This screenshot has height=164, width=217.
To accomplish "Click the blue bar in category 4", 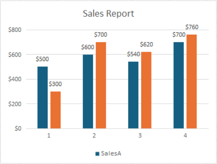I will click(178, 85).
